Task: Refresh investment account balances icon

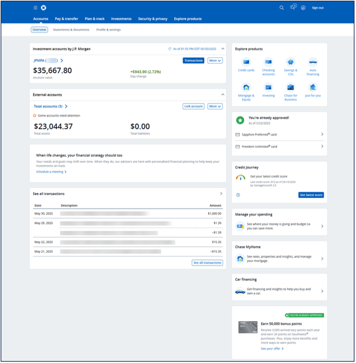Action: pos(170,49)
